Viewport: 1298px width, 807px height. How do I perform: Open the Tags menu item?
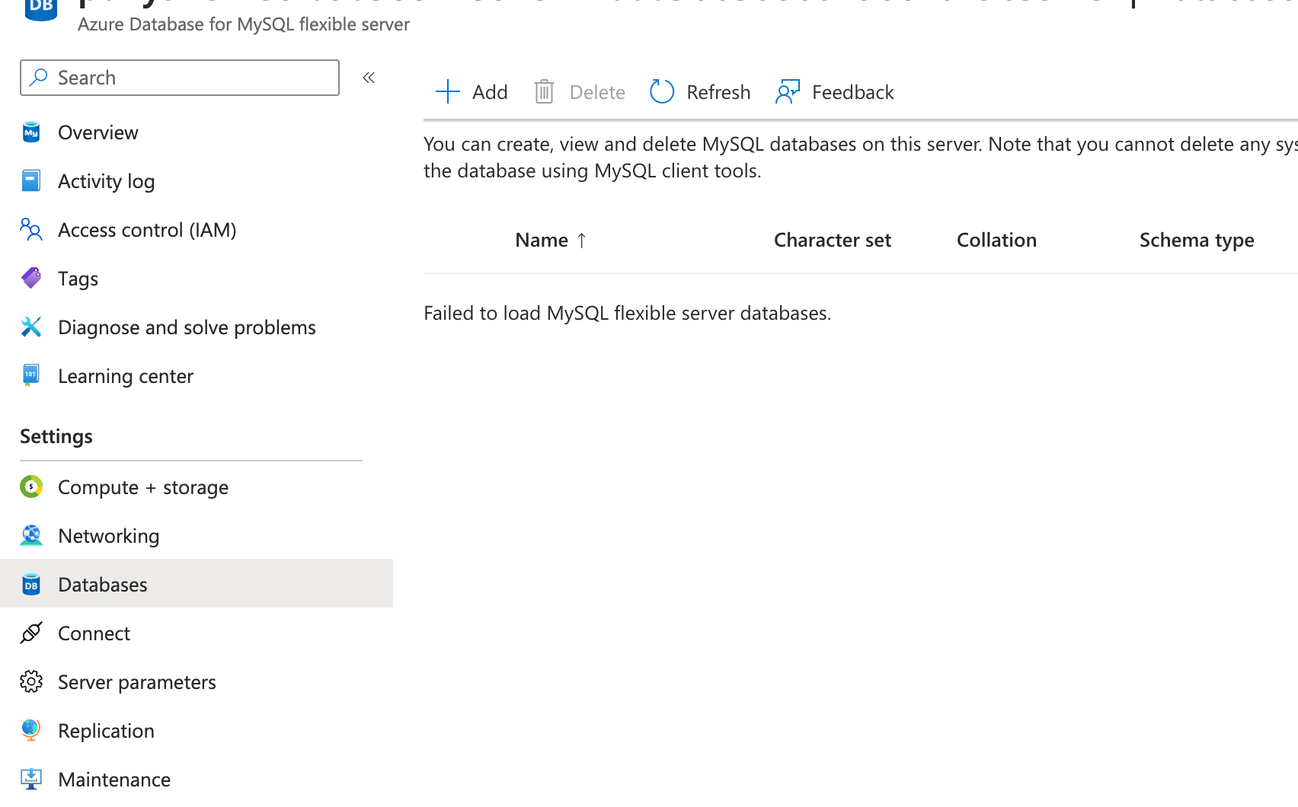tap(78, 279)
